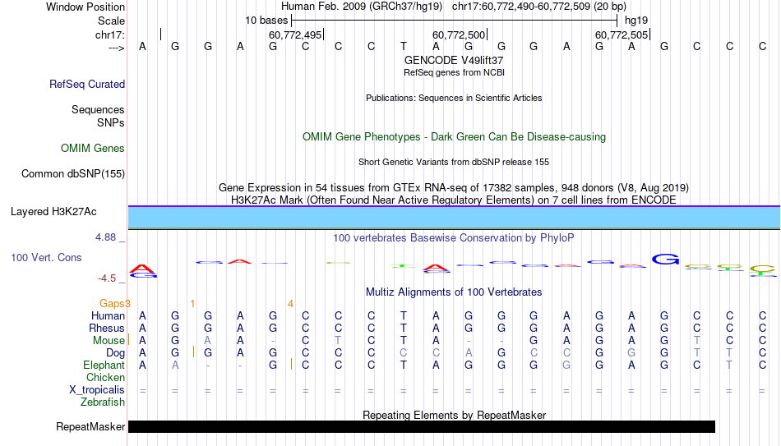781x446 pixels.
Task: Click the -4.5 PhyloP lower scale value
Action: tap(107, 278)
